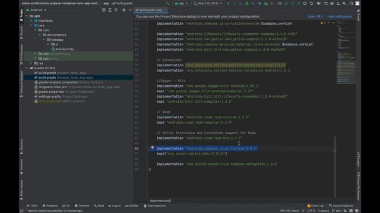Open the Layout Inspector

point(341,206)
